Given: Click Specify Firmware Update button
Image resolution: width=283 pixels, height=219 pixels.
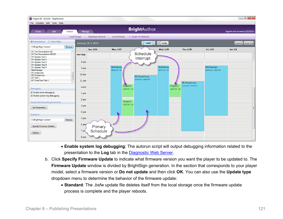Looking at the screenshot, I should point(43,126).
